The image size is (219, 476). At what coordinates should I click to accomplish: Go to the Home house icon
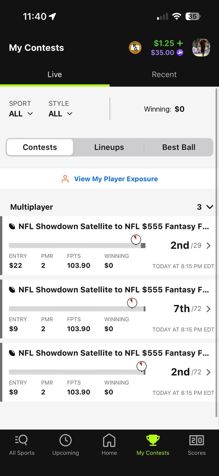click(x=109, y=440)
